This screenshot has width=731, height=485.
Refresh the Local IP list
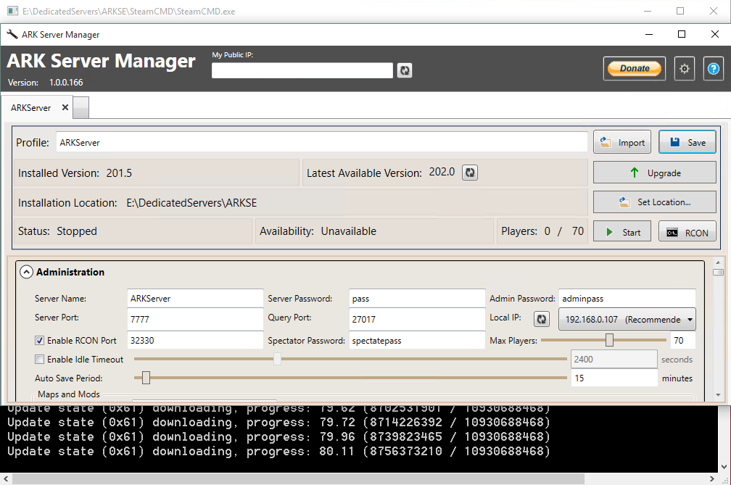[541, 319]
